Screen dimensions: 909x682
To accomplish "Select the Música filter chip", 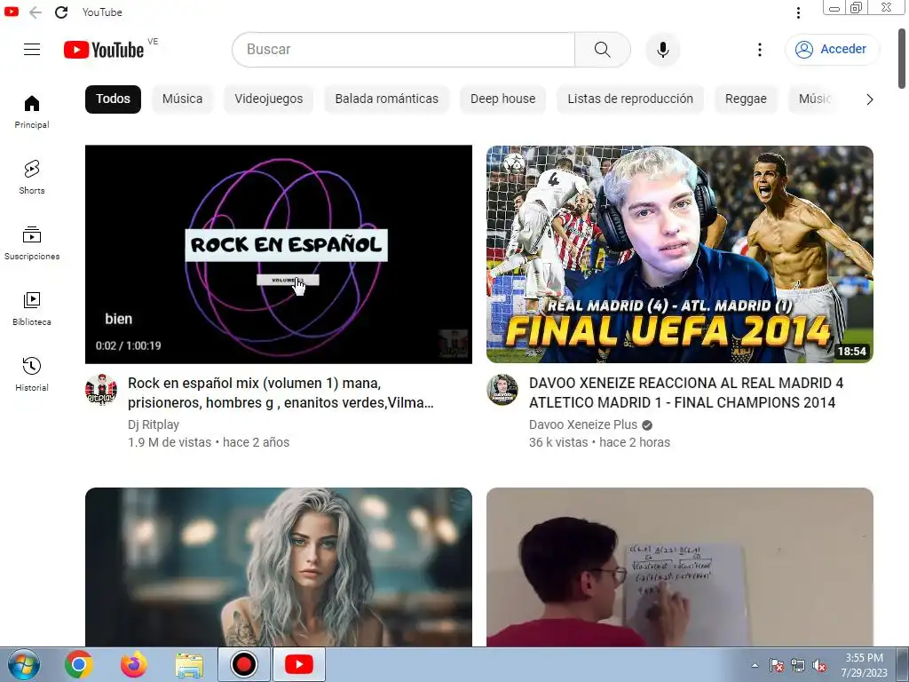I will click(183, 99).
